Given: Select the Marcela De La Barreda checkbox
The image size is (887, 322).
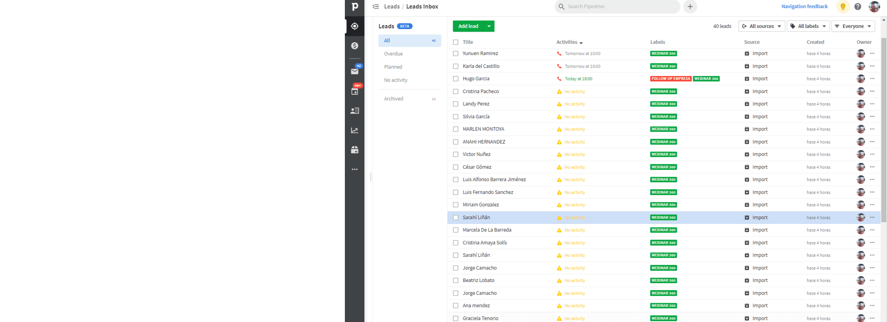Looking at the screenshot, I should pos(456,230).
